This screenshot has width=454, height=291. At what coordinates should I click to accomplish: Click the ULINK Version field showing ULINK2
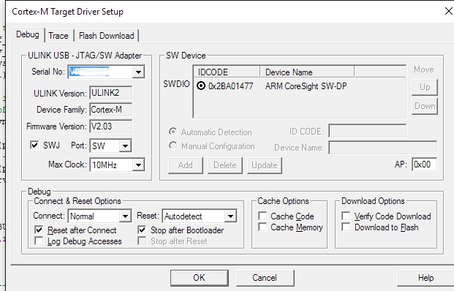click(110, 93)
